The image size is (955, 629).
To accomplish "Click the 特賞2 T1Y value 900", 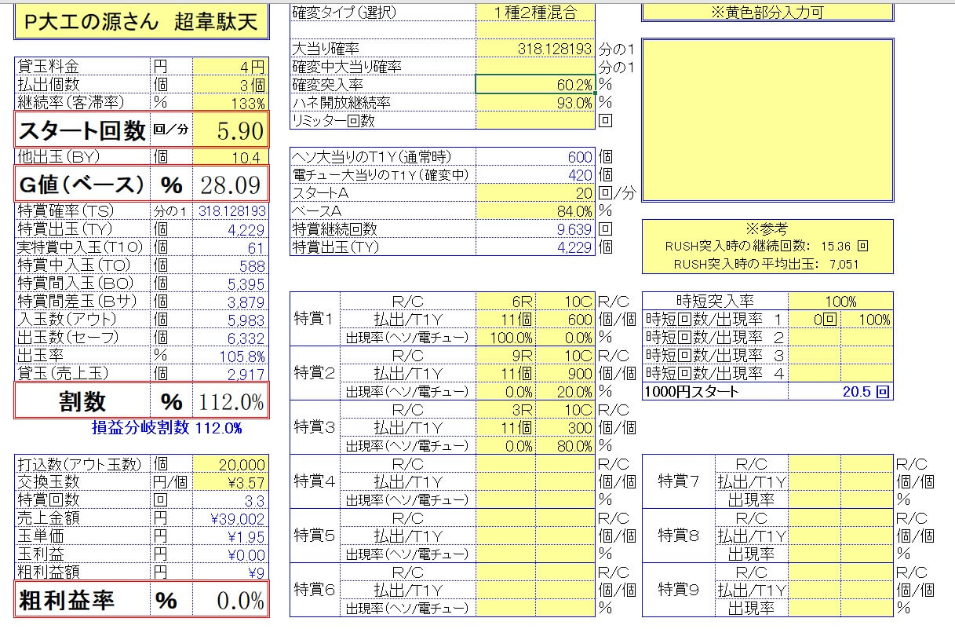I will pyautogui.click(x=566, y=373).
